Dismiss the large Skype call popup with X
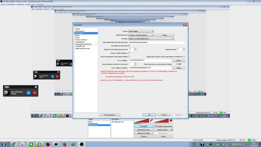 pyautogui.click(x=36, y=87)
